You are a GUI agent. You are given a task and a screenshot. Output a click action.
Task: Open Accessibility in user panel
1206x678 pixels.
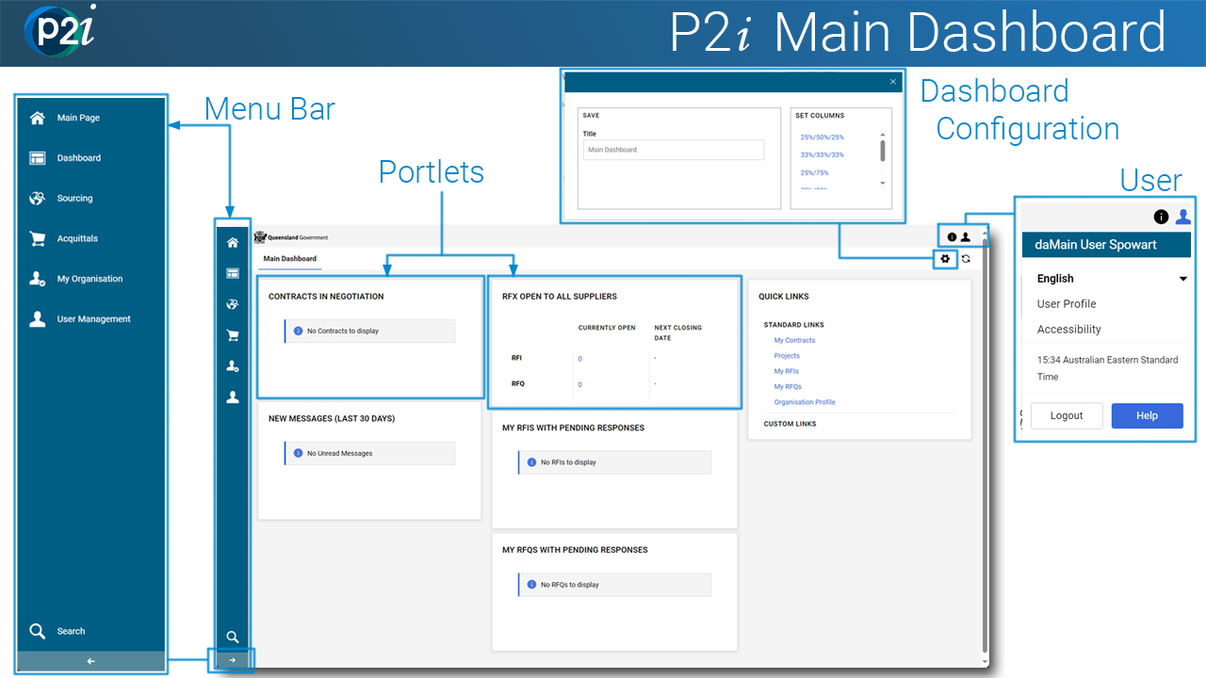(1069, 330)
